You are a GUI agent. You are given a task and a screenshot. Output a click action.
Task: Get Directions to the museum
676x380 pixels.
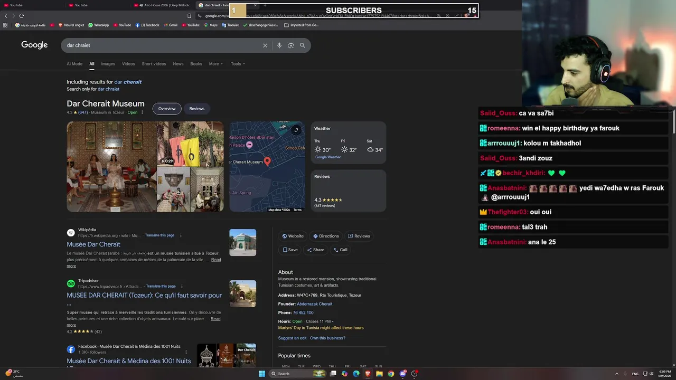326,236
